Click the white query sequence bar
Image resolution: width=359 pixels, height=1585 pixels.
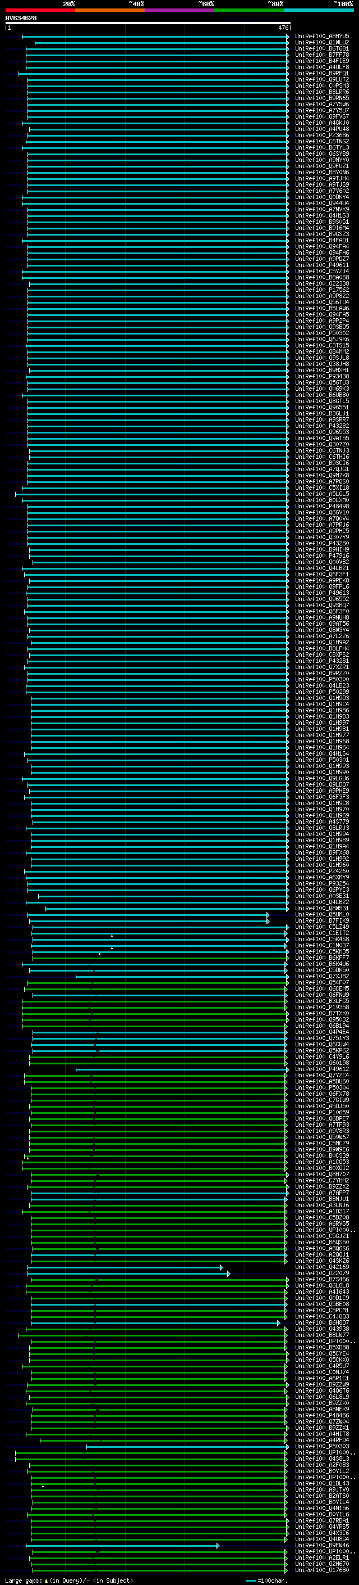tap(148, 22)
